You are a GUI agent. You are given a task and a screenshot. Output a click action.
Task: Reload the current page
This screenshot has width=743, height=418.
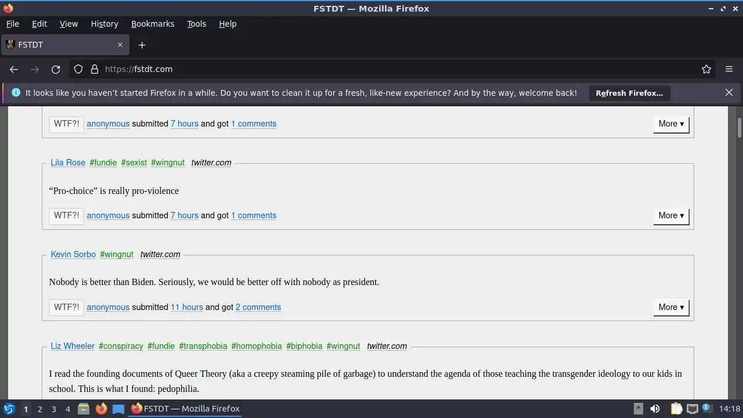pyautogui.click(x=56, y=69)
